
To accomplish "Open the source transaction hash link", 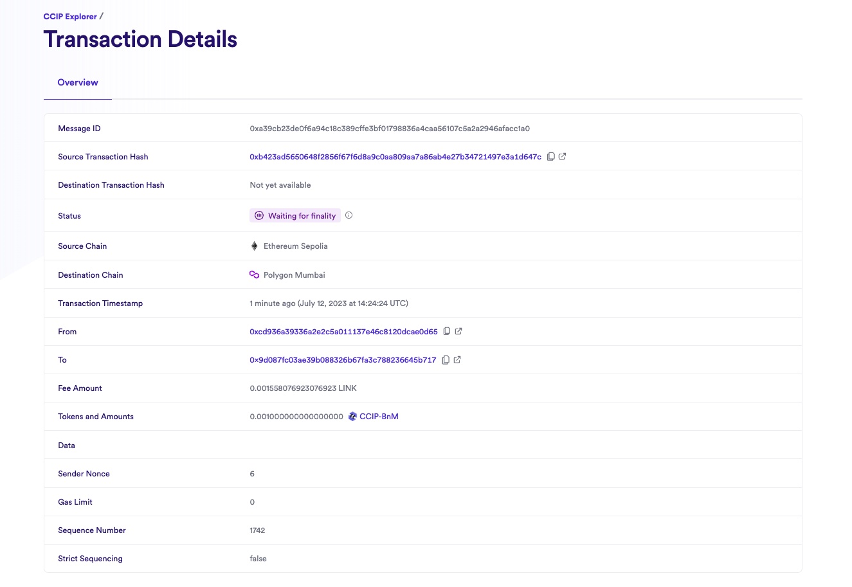I will pos(395,156).
